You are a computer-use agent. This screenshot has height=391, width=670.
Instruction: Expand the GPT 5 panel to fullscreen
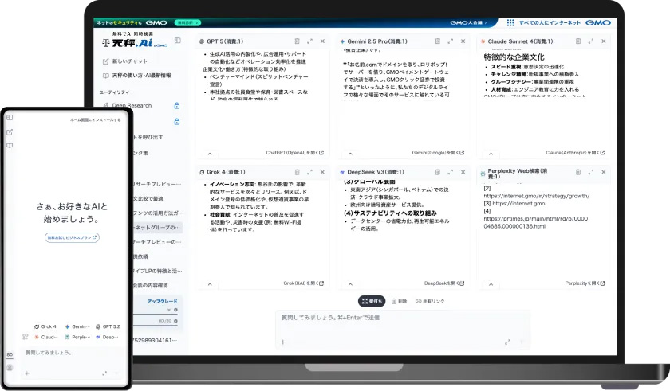[x=309, y=41]
